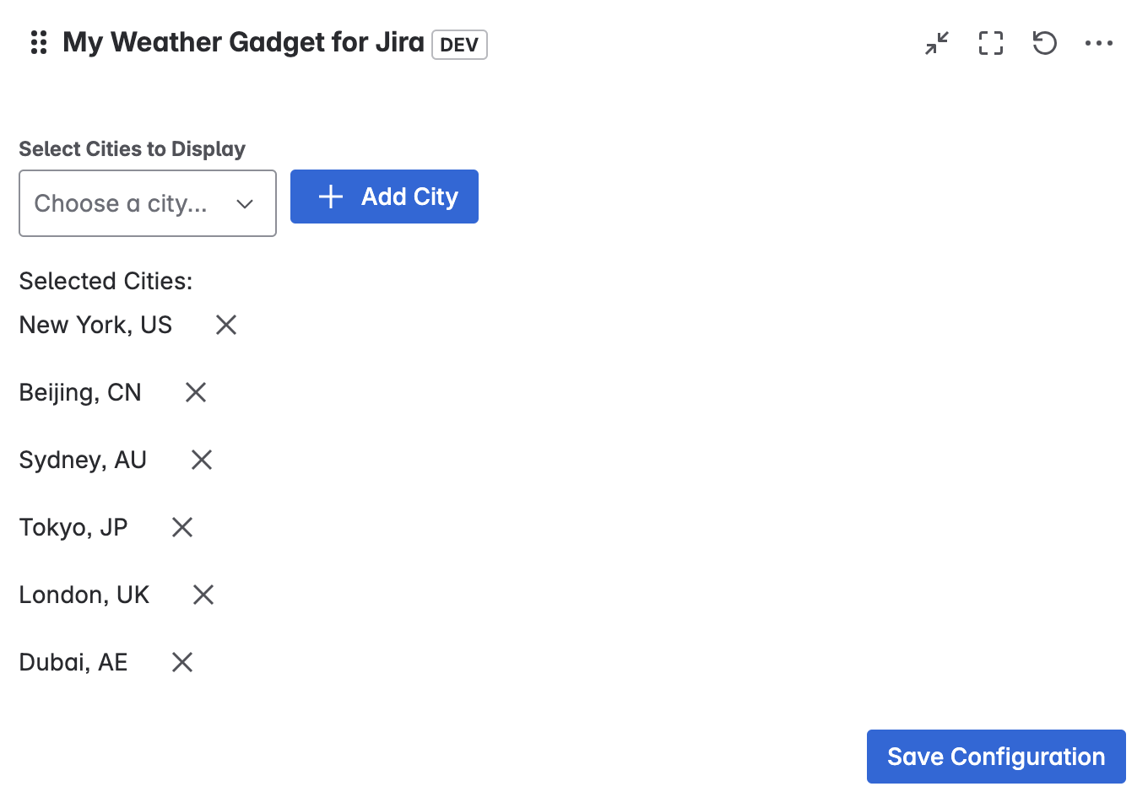Remove Beijing, CN using its X icon
1148x808 pixels.
pos(195,391)
